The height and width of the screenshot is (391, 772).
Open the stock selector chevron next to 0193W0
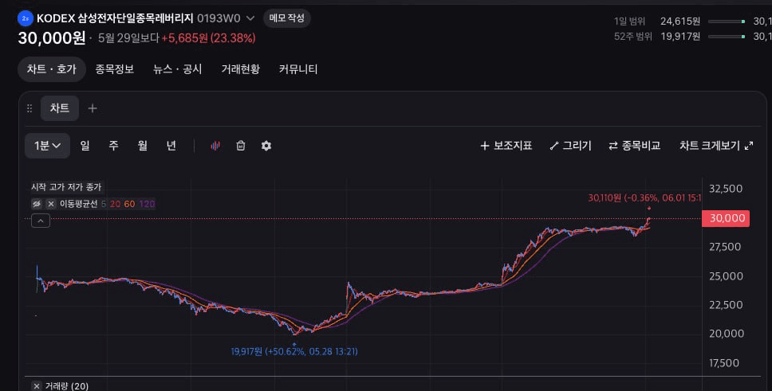point(250,18)
